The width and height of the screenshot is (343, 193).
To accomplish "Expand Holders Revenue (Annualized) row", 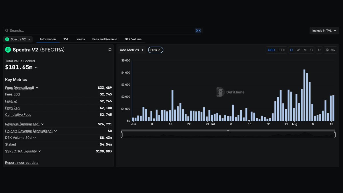I will pyautogui.click(x=55, y=131).
